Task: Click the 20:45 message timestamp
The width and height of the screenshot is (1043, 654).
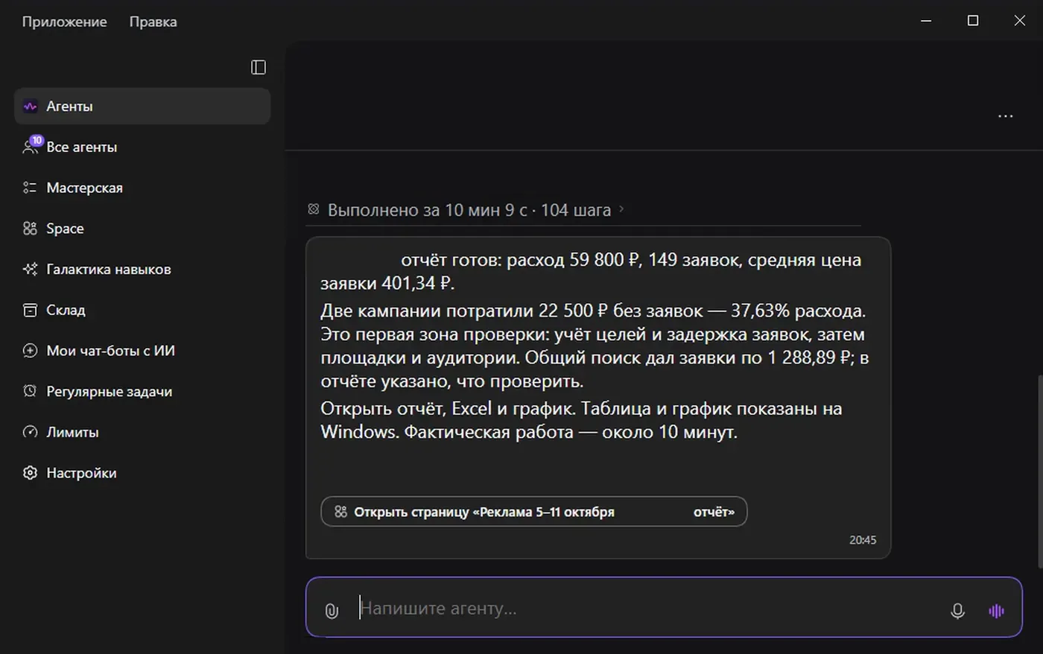Action: click(x=863, y=540)
